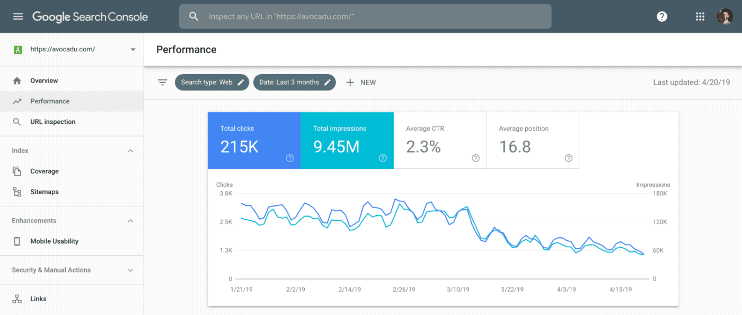Edit the Last 3 months date filter
742x315 pixels.
pos(294,82)
